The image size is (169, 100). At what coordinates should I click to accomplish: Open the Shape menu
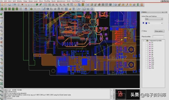tap(31, 1)
